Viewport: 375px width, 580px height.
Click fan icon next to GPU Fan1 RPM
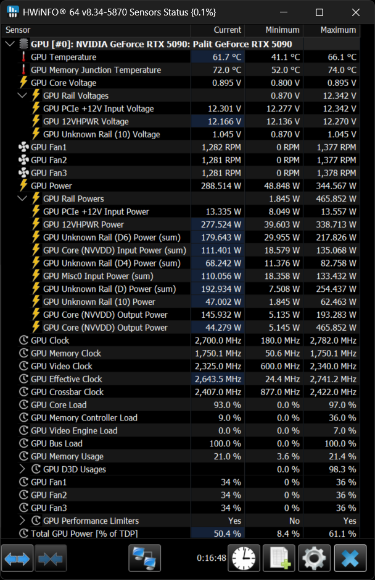coord(23,147)
